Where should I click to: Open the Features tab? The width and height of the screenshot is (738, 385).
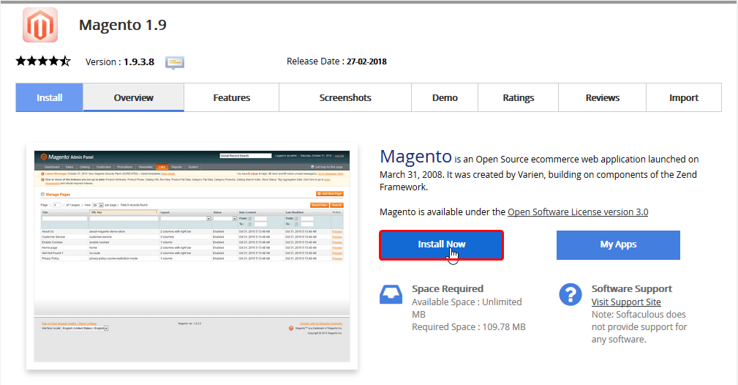pos(232,97)
